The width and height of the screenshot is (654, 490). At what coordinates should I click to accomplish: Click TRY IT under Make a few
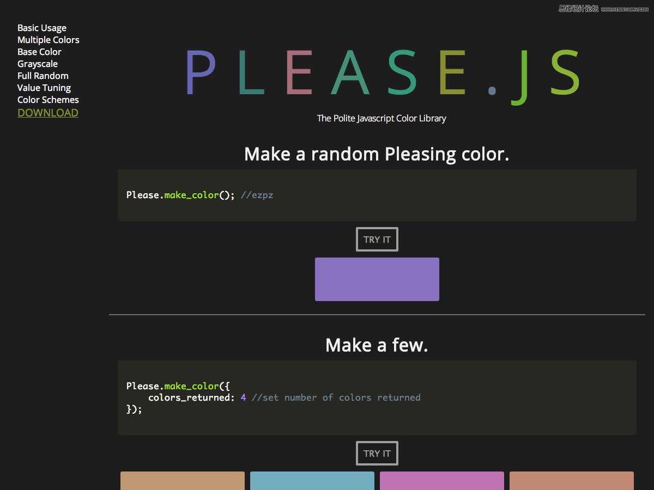point(377,454)
